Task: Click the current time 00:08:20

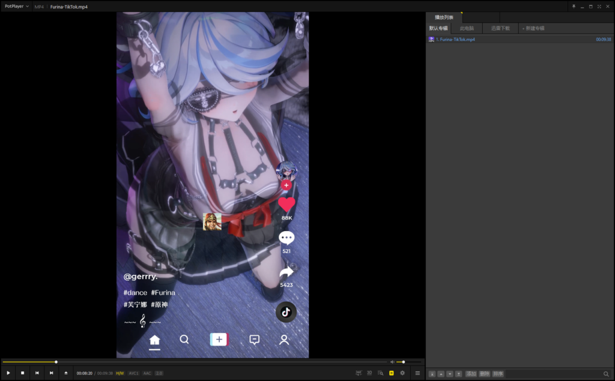Action: (x=84, y=373)
